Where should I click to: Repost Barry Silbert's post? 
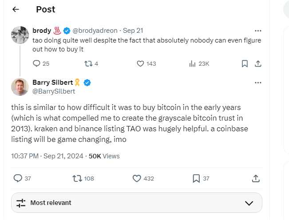click(x=77, y=178)
